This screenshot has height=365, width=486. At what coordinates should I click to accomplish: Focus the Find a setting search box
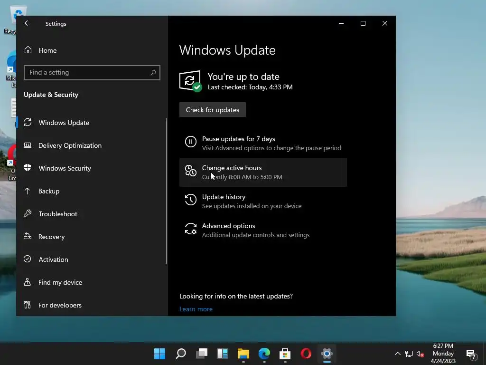92,73
